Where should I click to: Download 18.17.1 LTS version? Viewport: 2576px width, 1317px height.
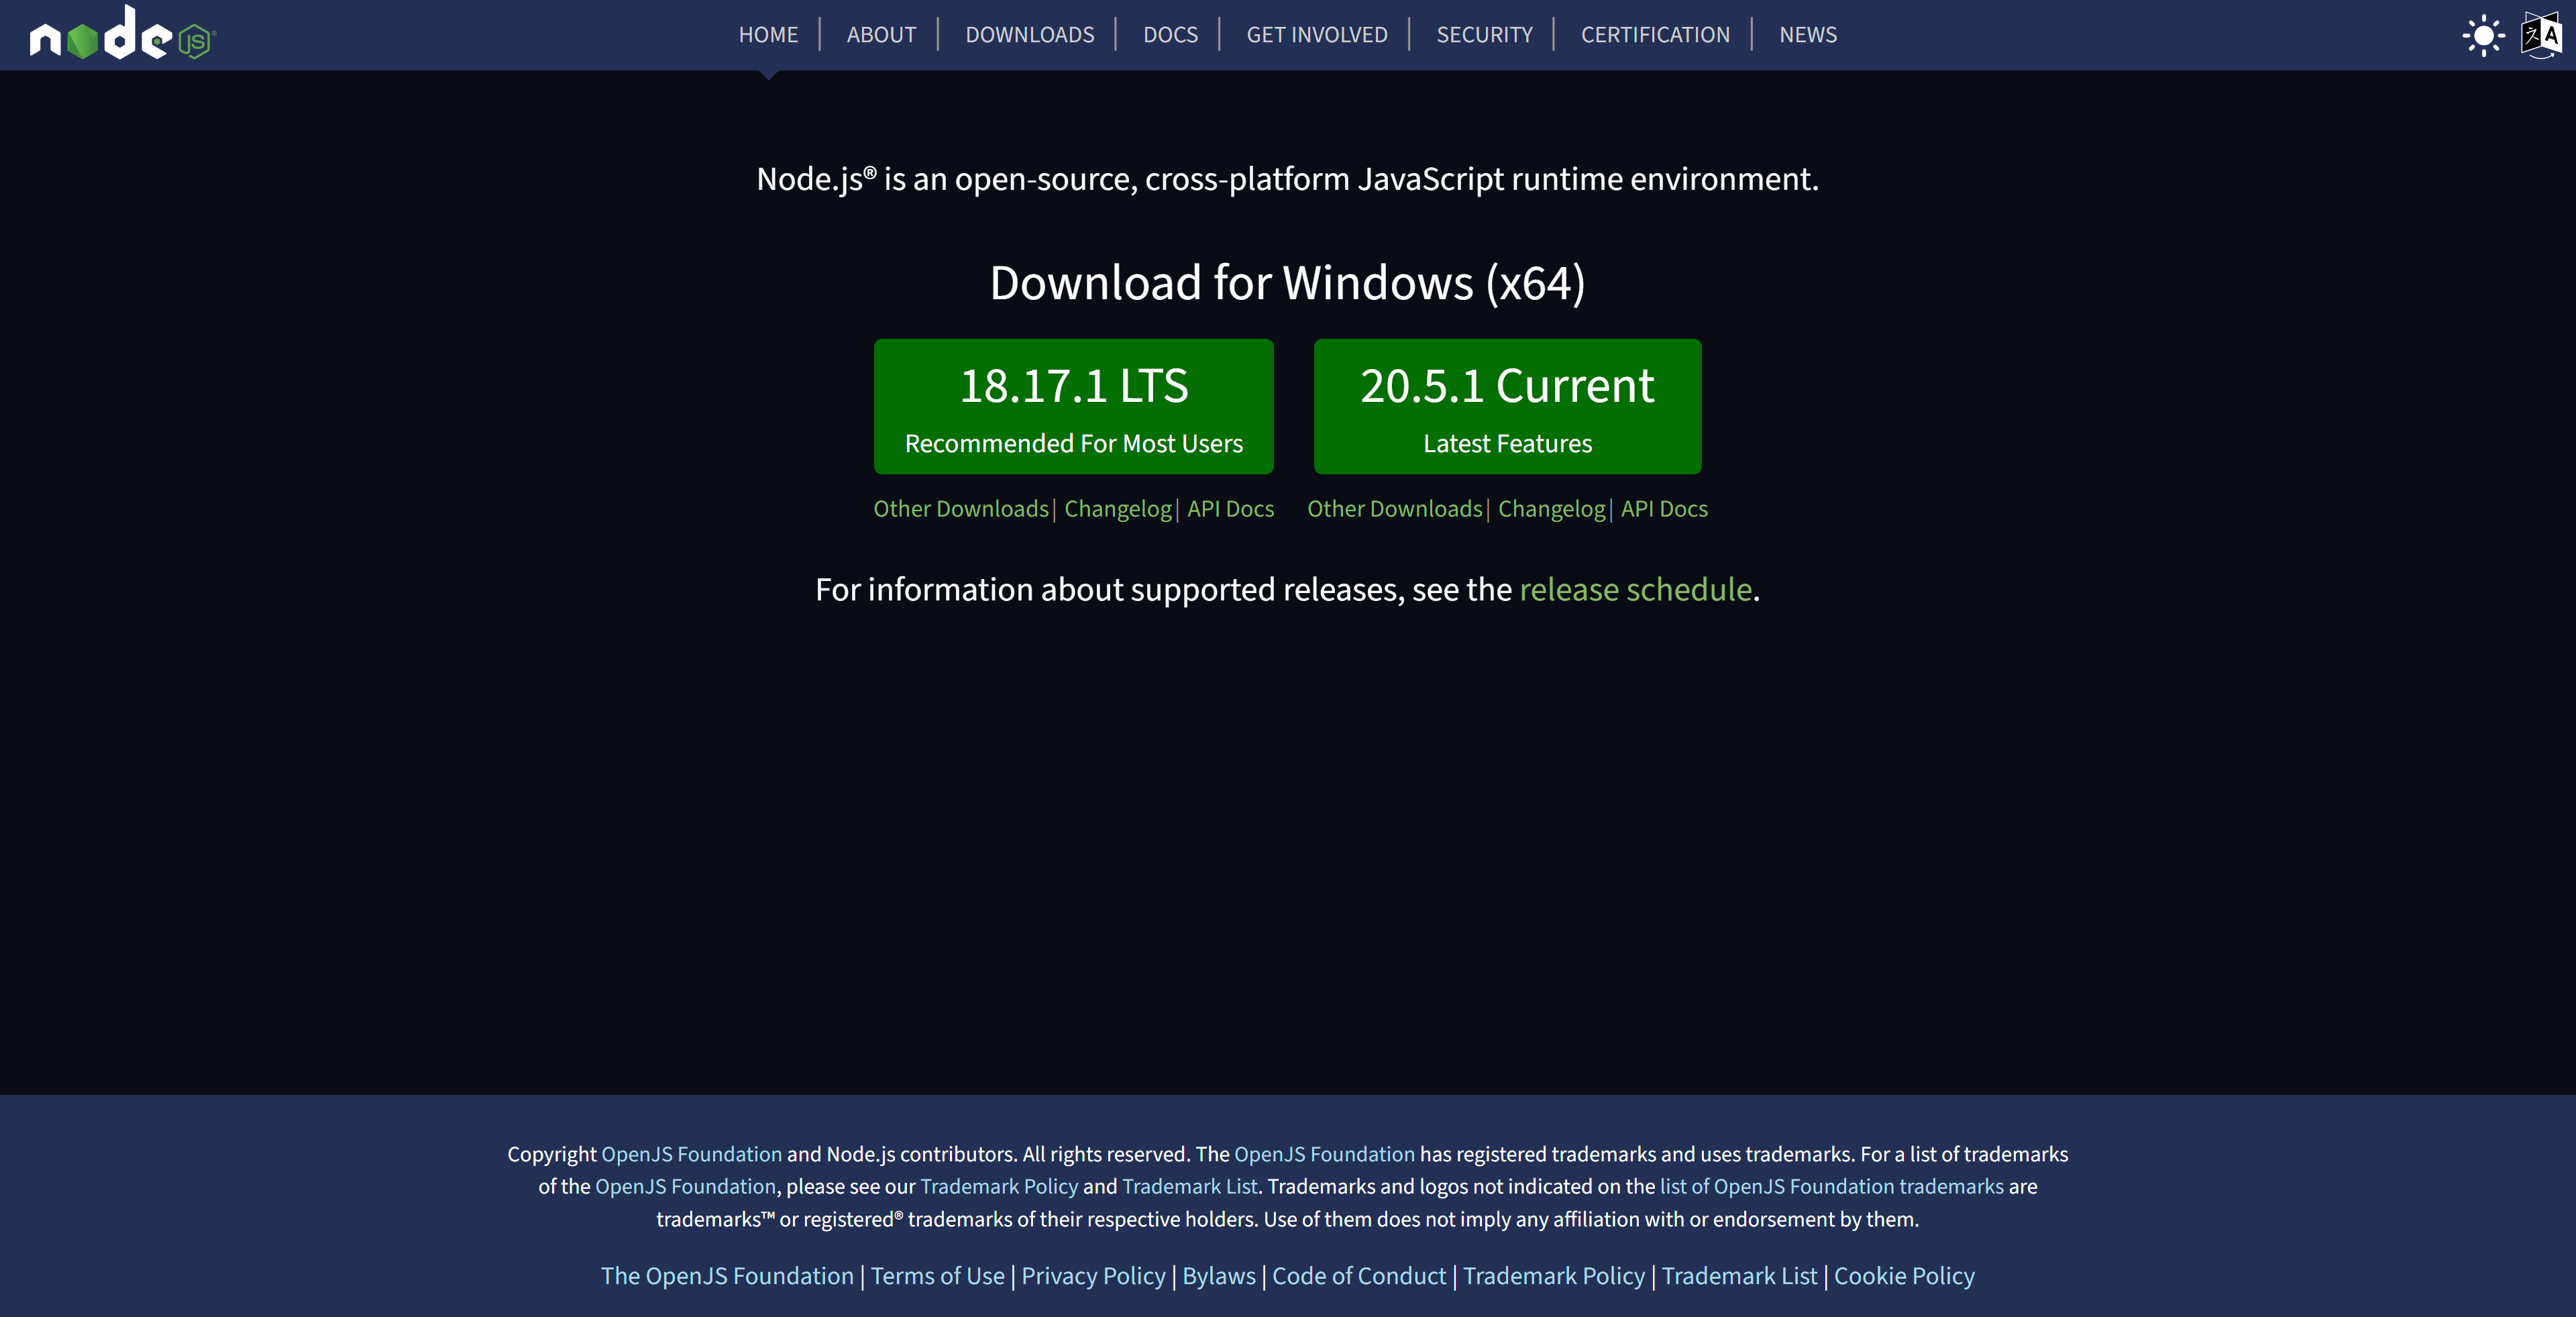(x=1073, y=406)
